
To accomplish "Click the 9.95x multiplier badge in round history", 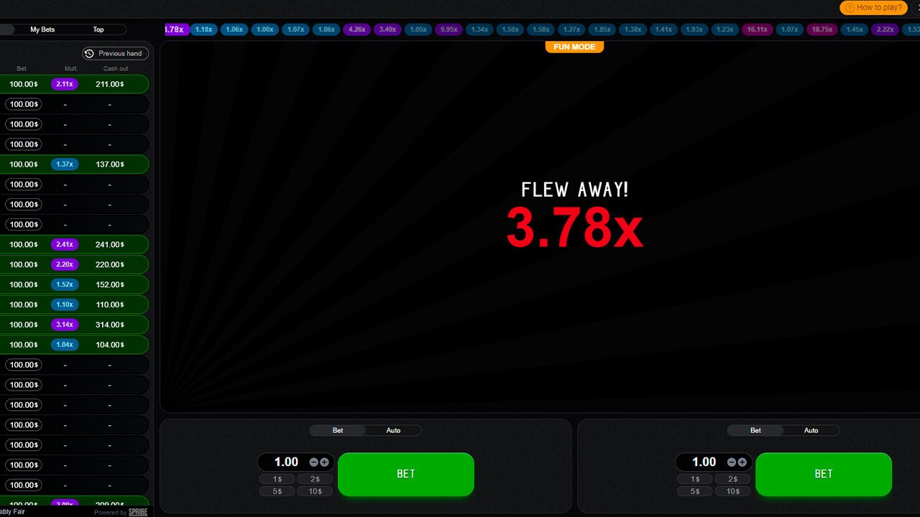I will [x=448, y=29].
